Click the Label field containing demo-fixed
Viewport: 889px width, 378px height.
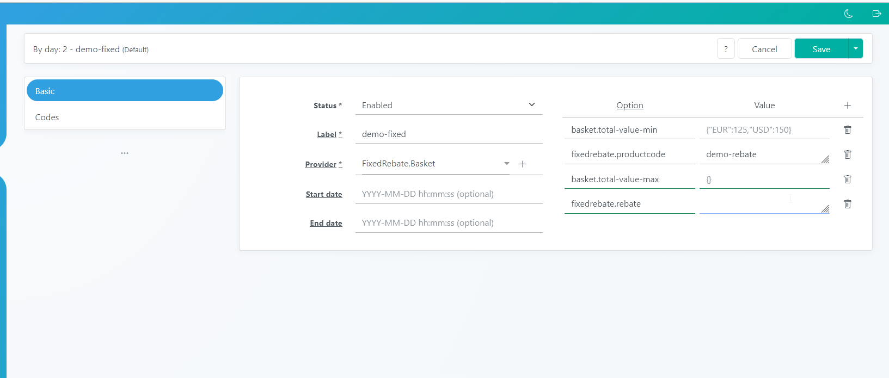click(x=449, y=134)
